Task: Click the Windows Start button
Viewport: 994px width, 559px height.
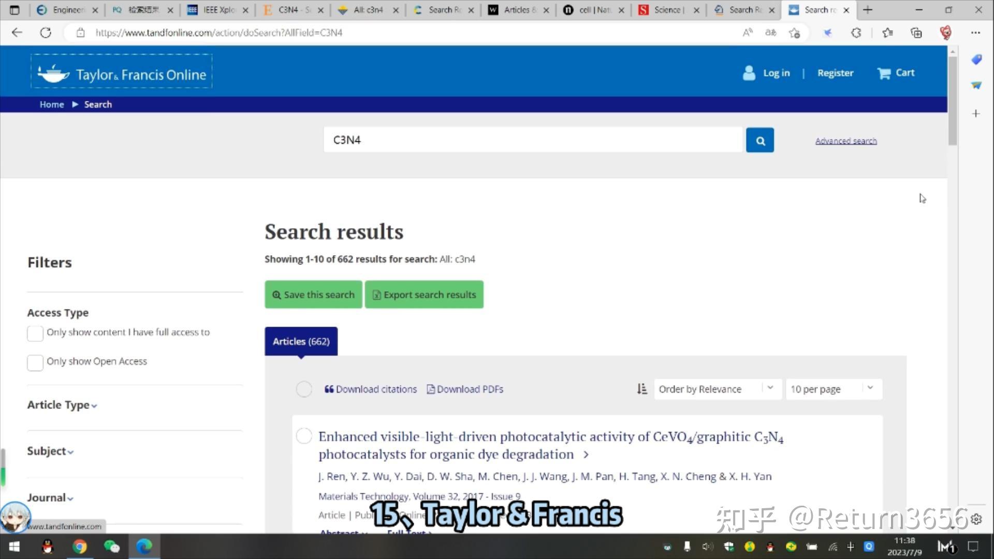Action: coord(14,547)
